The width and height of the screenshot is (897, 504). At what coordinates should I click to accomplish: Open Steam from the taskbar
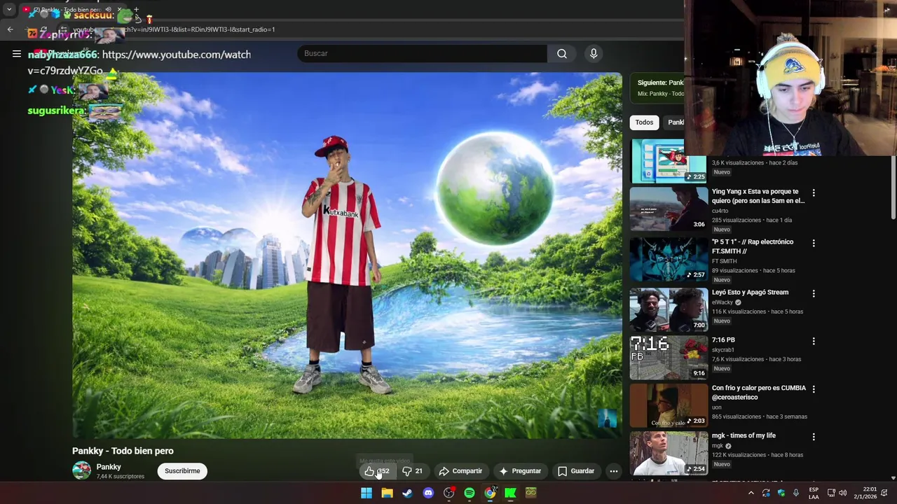point(407,493)
